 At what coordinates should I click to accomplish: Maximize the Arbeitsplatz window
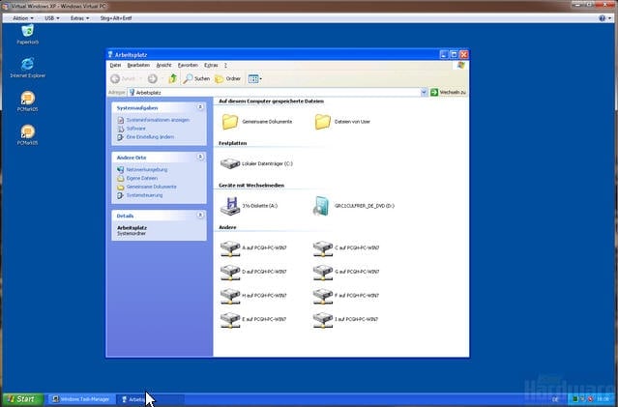pos(454,55)
